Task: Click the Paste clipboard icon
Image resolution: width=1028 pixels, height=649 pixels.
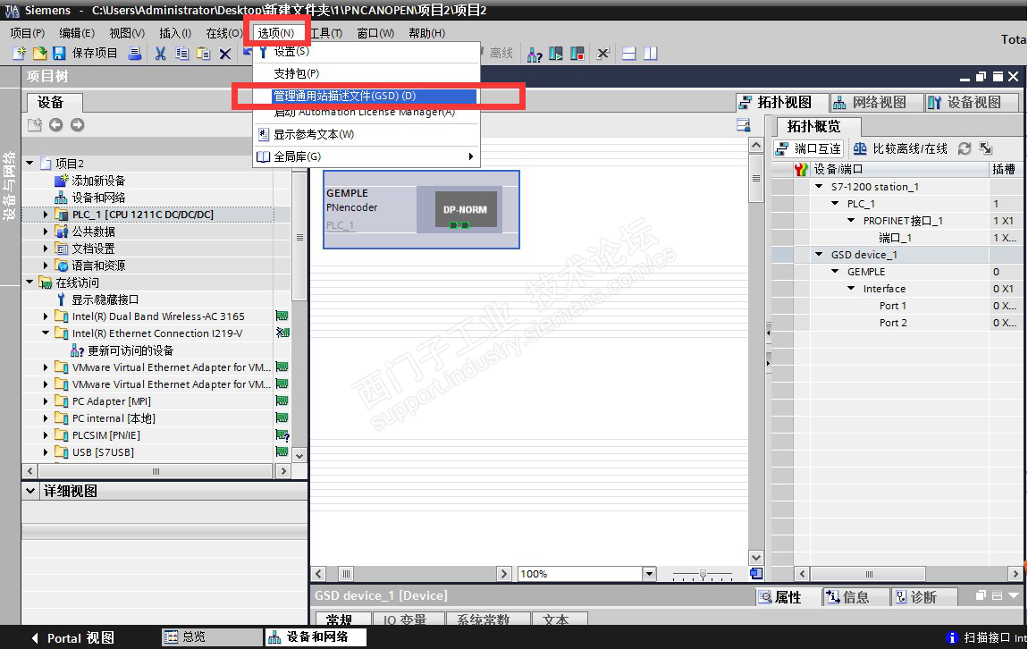Action: 204,54
